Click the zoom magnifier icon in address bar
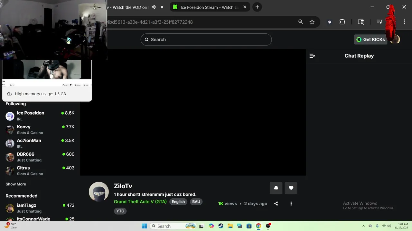This screenshot has height=231, width=412. [301, 22]
